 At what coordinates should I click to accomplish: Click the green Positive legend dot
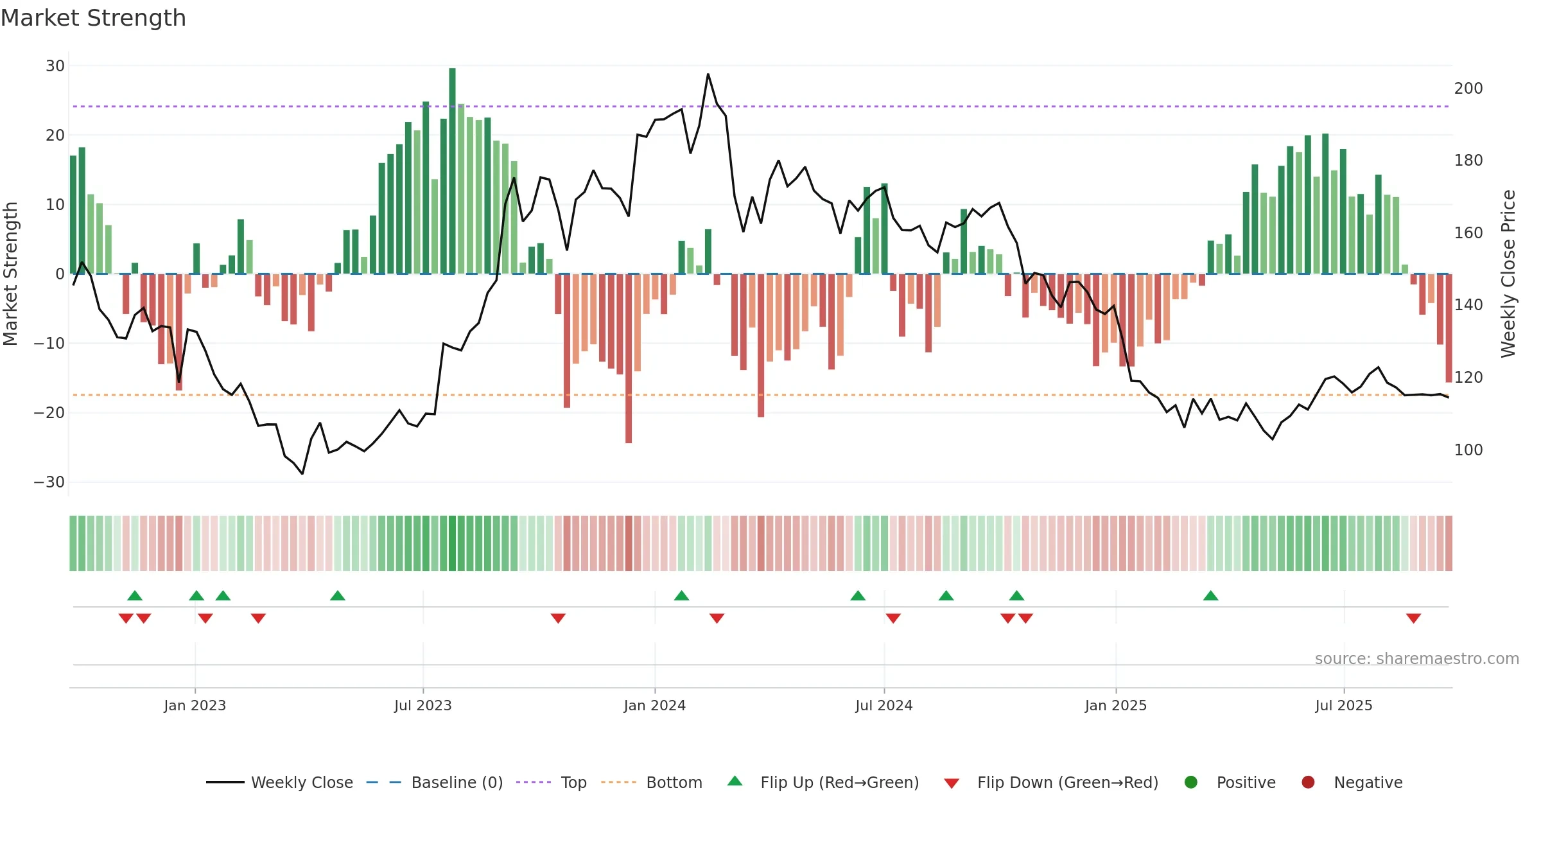pyautogui.click(x=1191, y=782)
